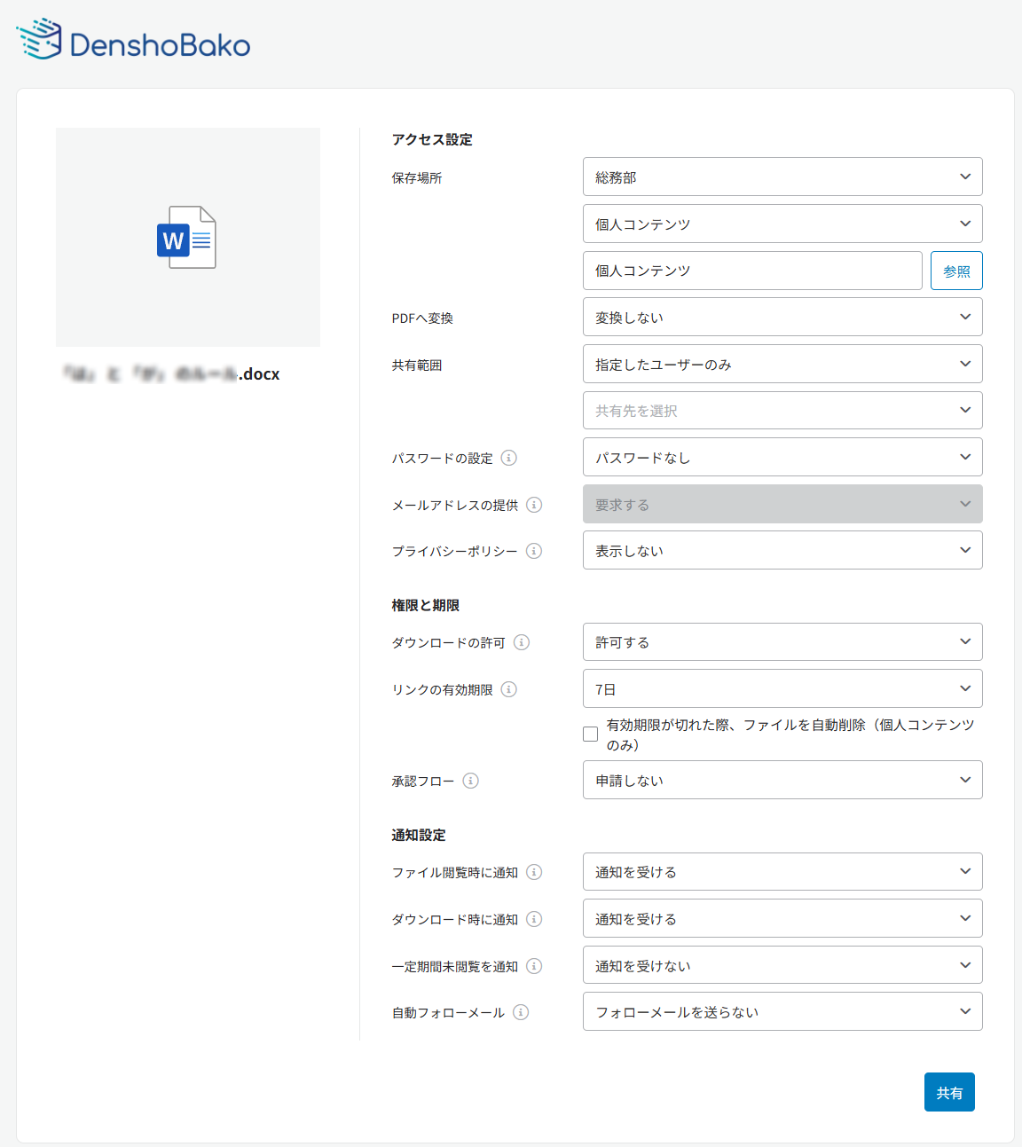Click info icon next to メールアドレスの提供
The image size is (1022, 1147).
click(534, 505)
